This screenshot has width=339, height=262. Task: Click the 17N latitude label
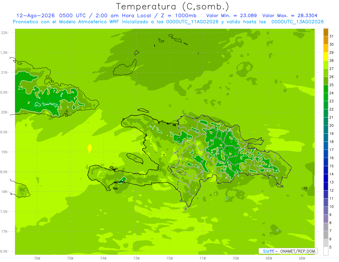pyautogui.click(x=5, y=231)
